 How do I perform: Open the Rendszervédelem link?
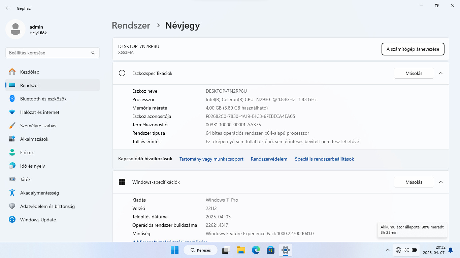click(x=269, y=159)
